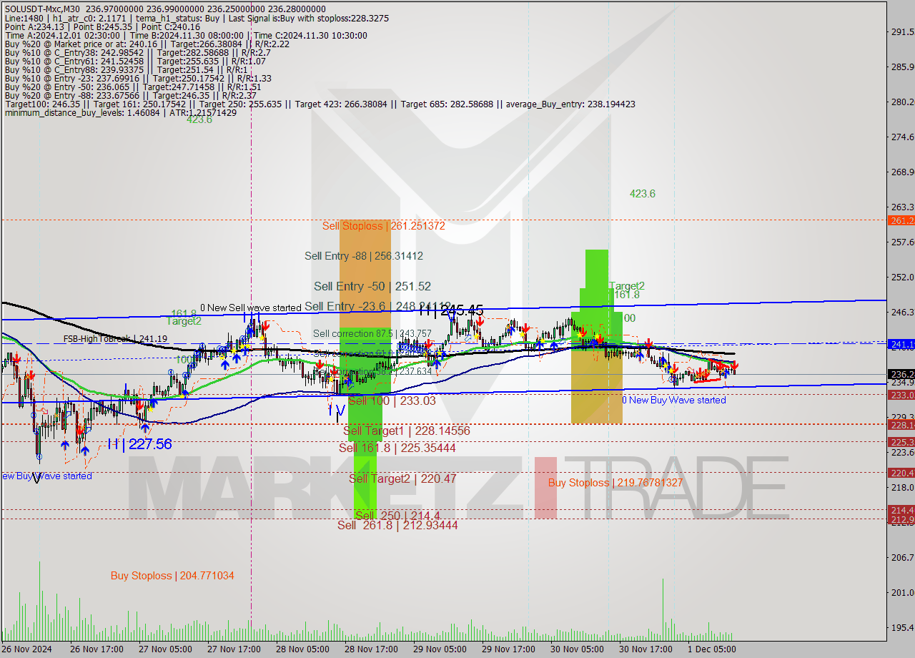Click the 'I I | 227.56' wave label

pyautogui.click(x=139, y=444)
